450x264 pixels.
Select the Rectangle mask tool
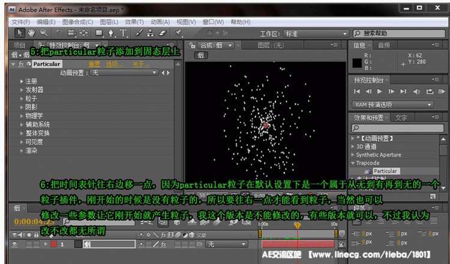(99, 33)
